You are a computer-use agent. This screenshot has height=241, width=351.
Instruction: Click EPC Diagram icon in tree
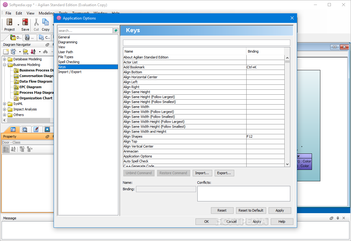16,87
